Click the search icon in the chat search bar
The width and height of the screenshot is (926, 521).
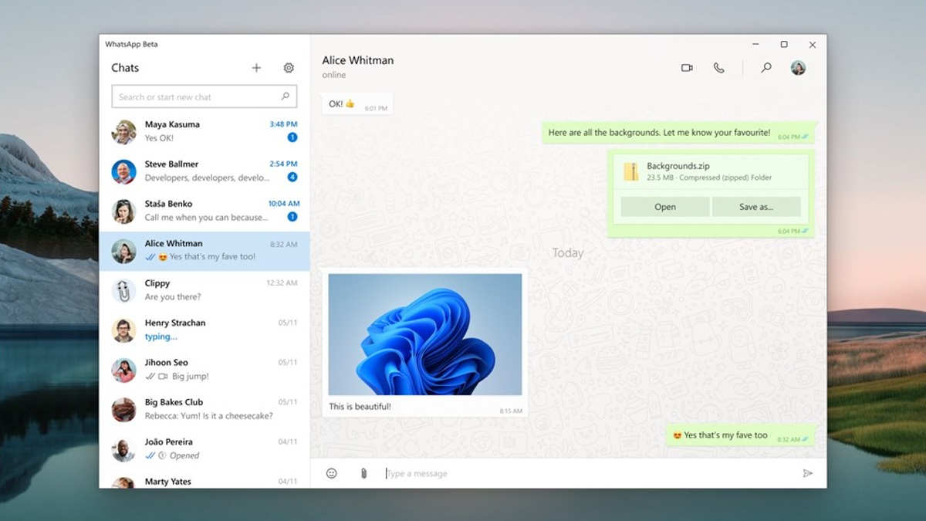click(x=286, y=96)
